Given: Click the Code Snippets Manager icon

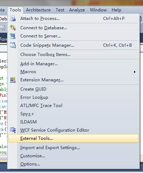Looking at the screenshot, I should (x=13, y=45).
